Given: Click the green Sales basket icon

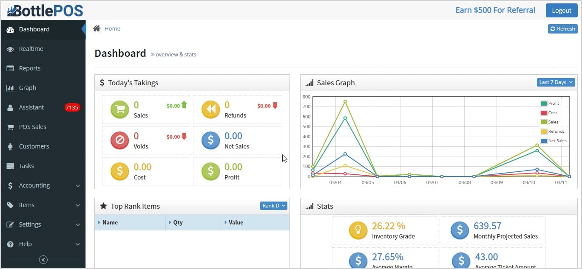Looking at the screenshot, I should point(119,109).
